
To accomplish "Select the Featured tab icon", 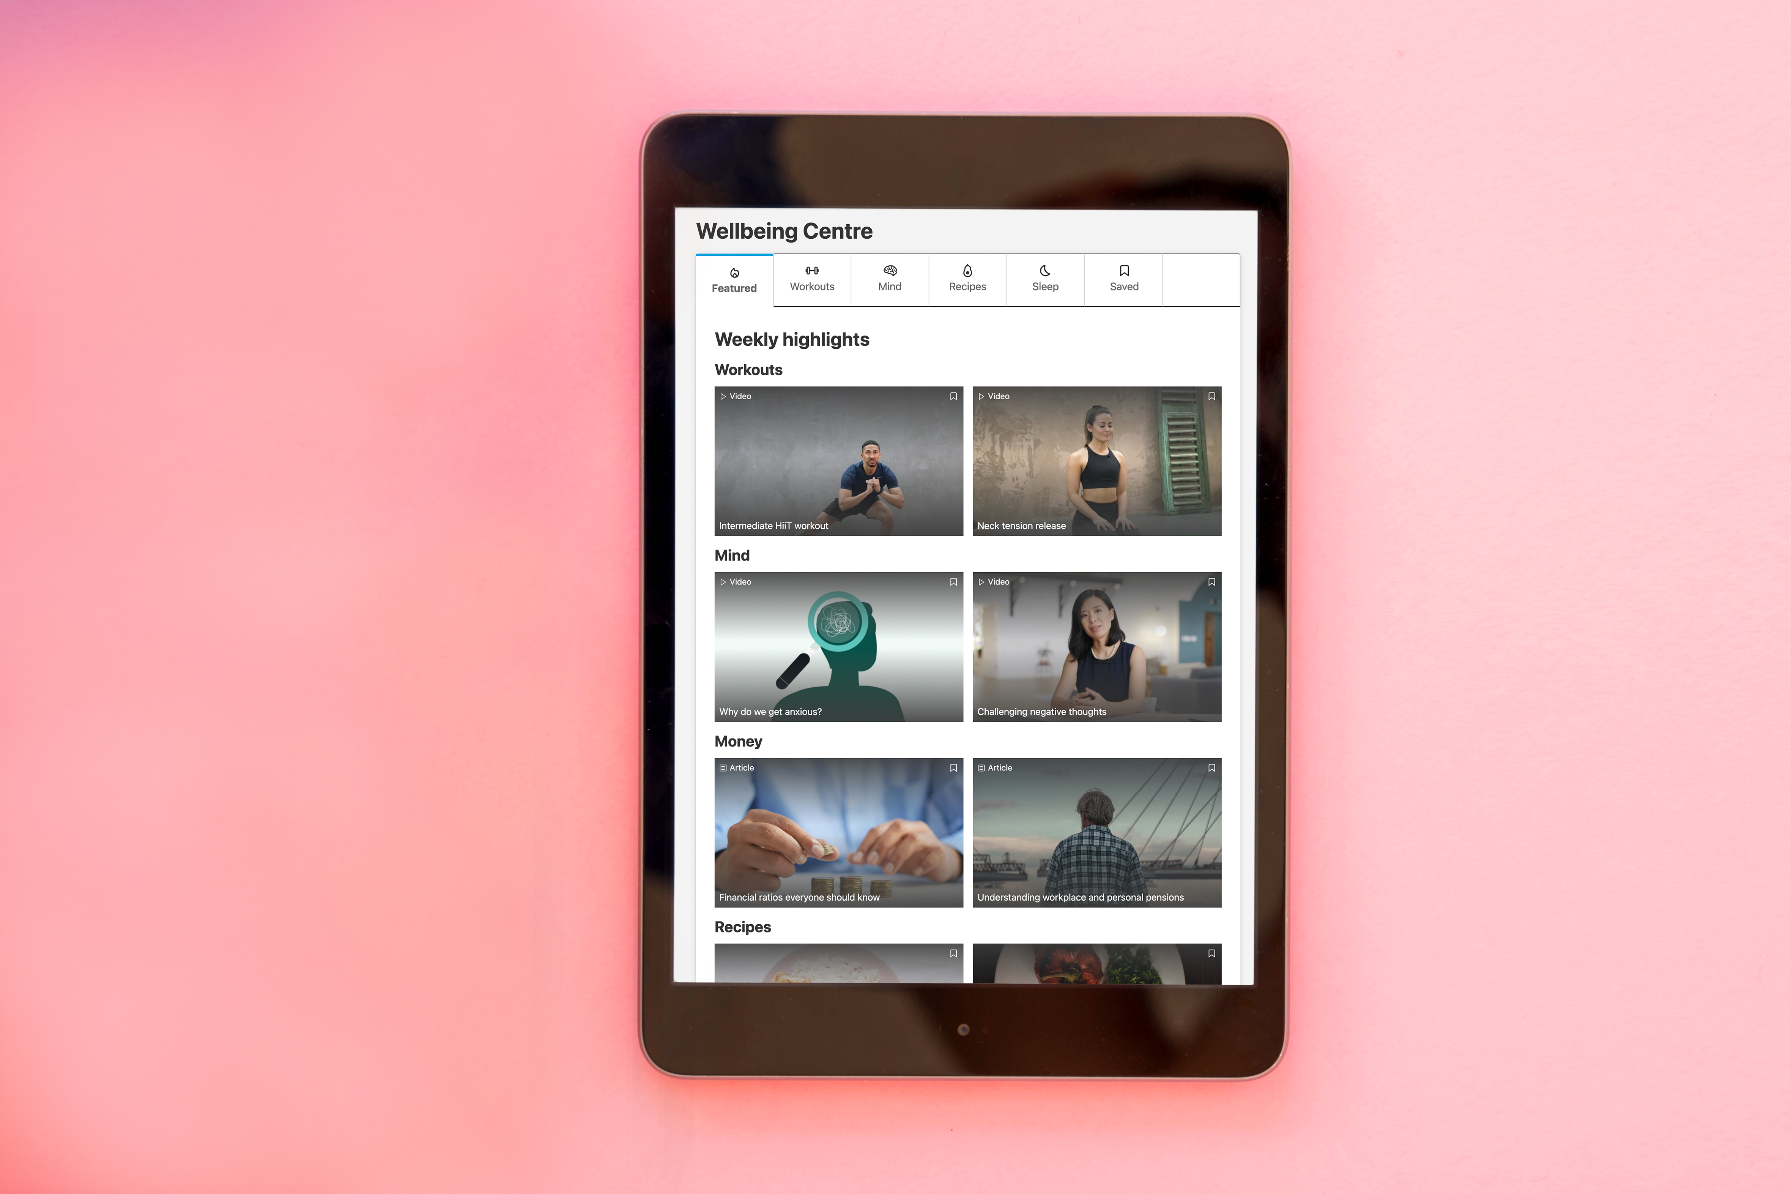I will pos(734,272).
